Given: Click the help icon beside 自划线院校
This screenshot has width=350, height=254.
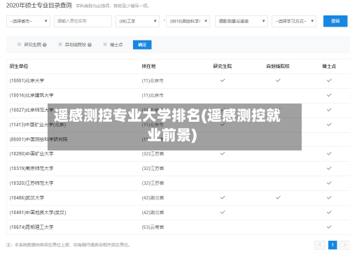Looking at the screenshot, I should [90, 45].
